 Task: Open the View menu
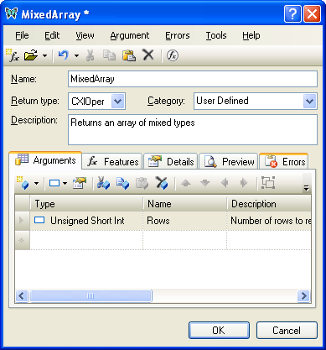pyautogui.click(x=85, y=35)
